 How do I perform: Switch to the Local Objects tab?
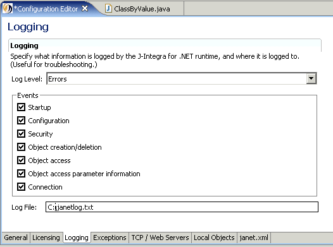(x=214, y=238)
